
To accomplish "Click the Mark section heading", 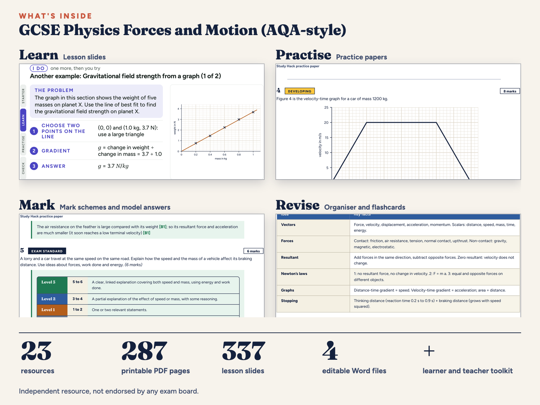I will [x=37, y=205].
